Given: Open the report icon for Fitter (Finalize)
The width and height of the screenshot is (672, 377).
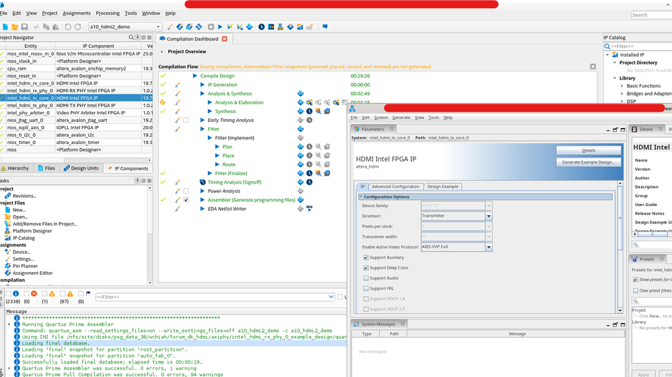Looking at the screenshot, I should coord(301,173).
